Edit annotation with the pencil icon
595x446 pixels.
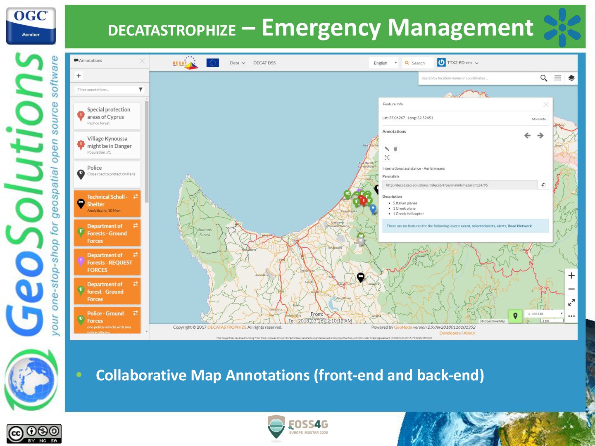(387, 149)
